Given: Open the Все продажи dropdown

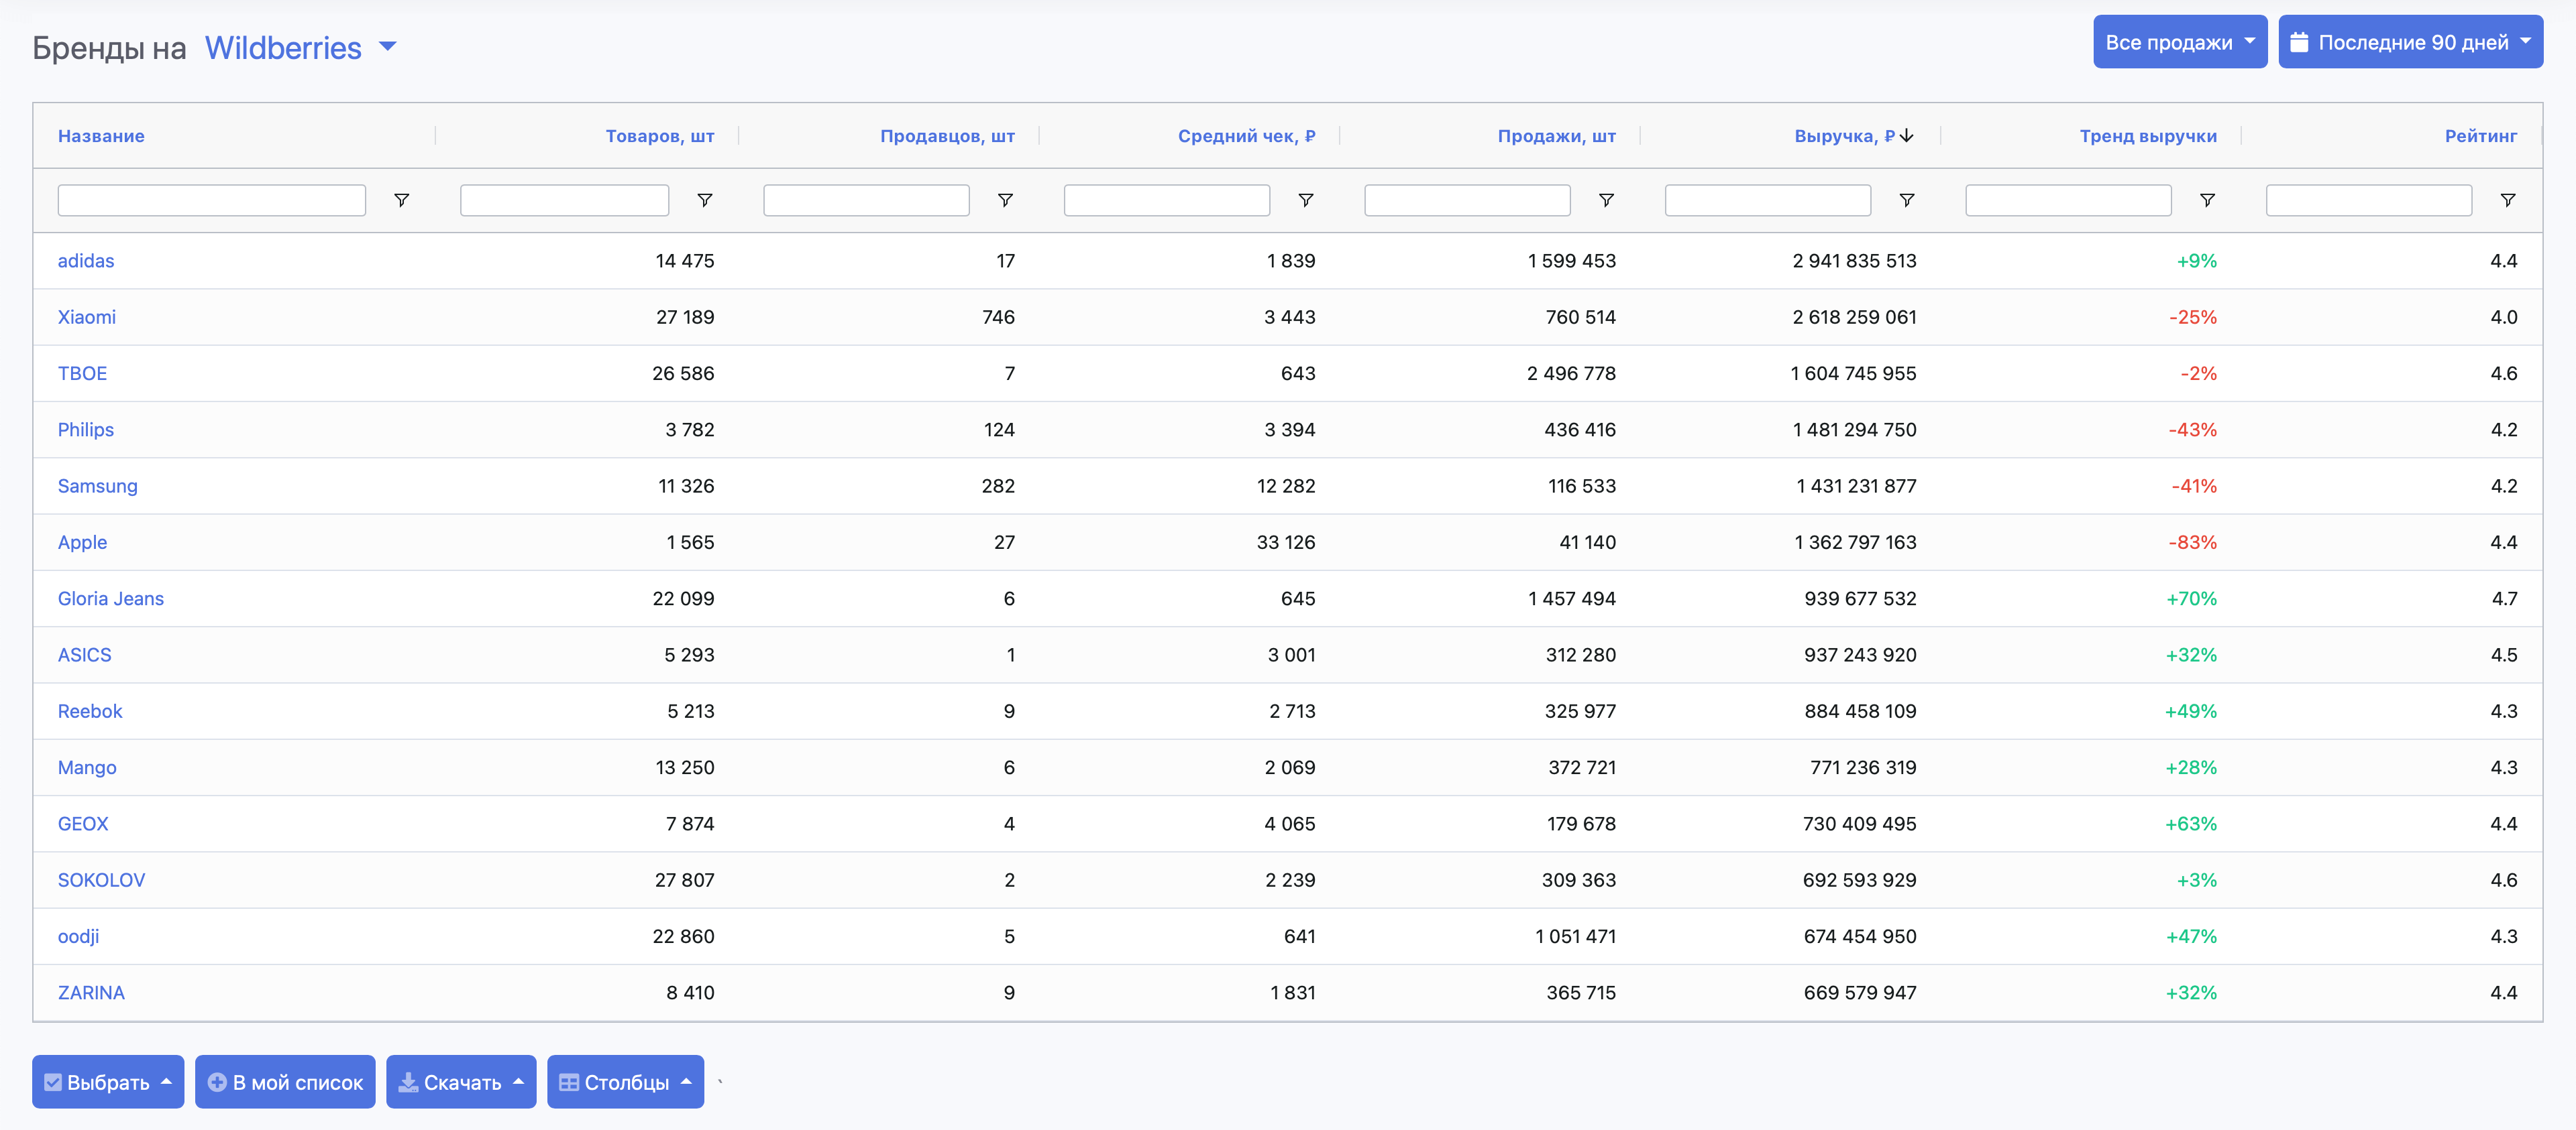Looking at the screenshot, I should pos(2180,41).
